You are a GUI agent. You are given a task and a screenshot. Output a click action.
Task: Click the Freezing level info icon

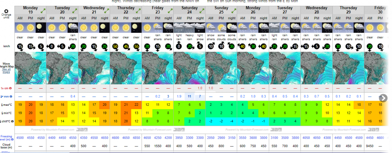point(13,139)
